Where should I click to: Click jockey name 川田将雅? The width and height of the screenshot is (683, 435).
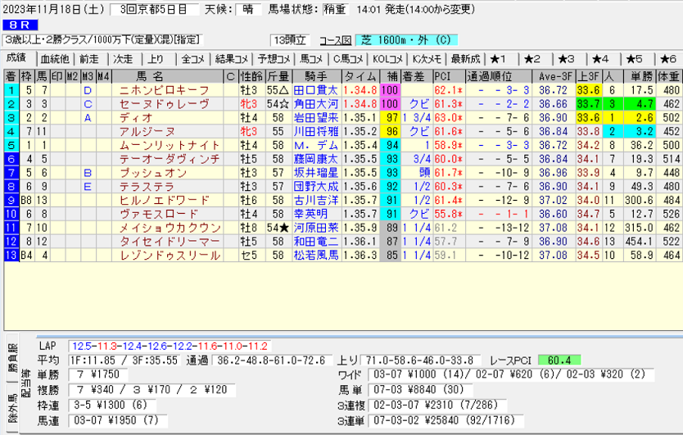(x=316, y=131)
